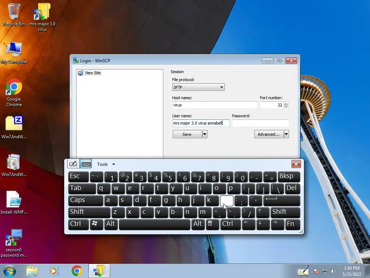The image size is (370, 278).
Task: Open Windows Explorer from the taskbar
Action: pos(32,271)
